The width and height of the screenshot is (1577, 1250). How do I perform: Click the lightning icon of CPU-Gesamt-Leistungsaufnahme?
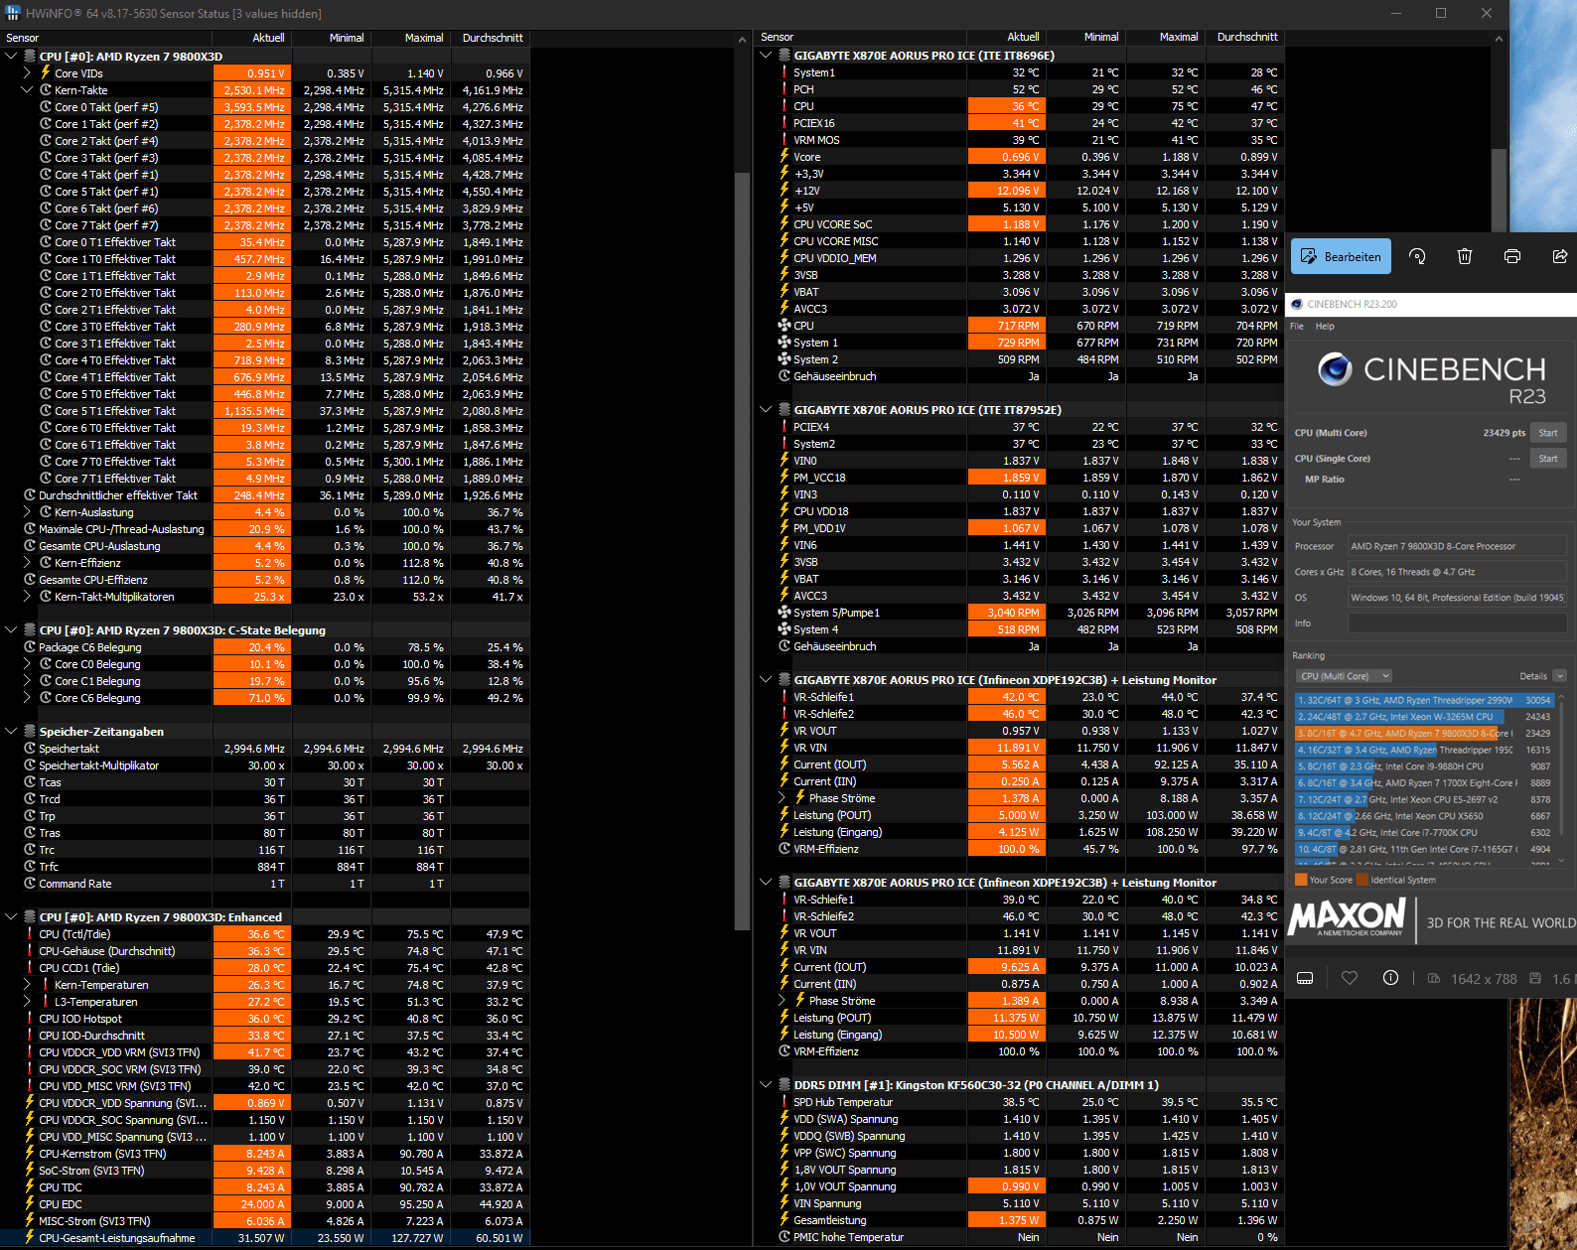(30, 1238)
